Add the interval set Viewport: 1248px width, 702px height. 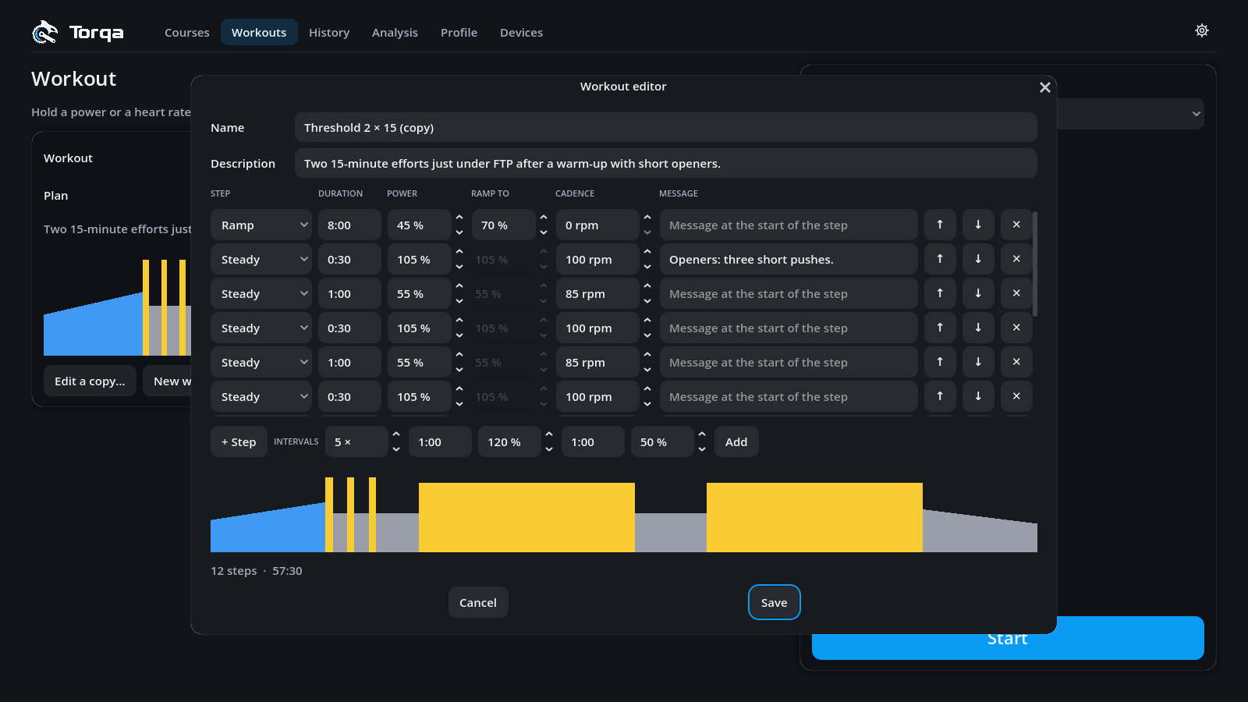click(x=736, y=441)
